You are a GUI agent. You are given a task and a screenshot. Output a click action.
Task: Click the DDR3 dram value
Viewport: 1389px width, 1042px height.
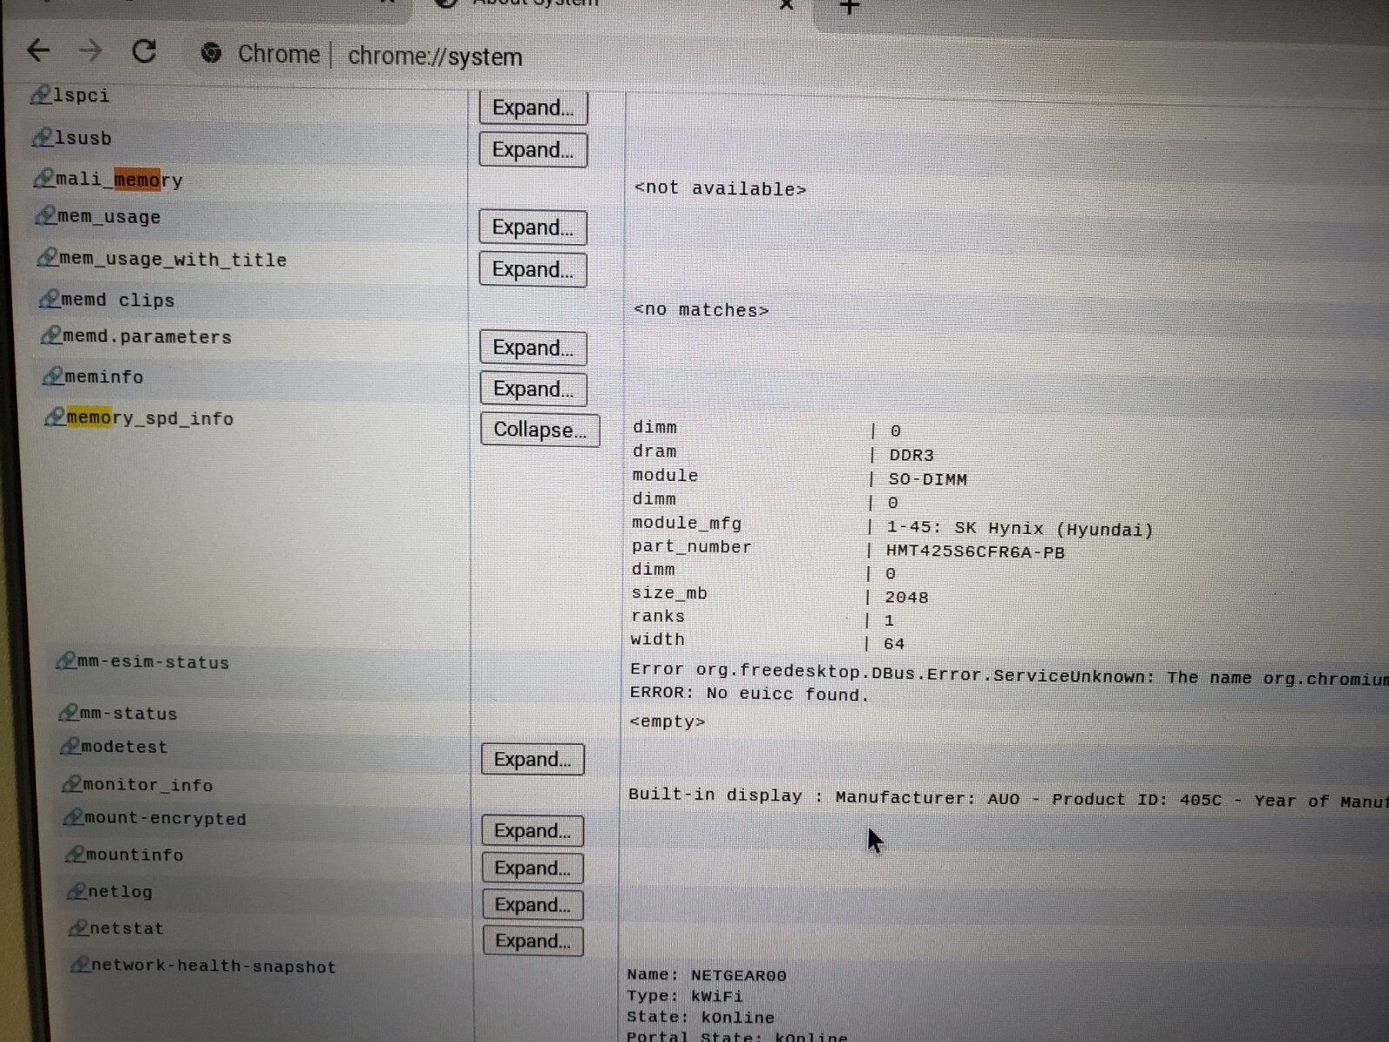pos(912,455)
